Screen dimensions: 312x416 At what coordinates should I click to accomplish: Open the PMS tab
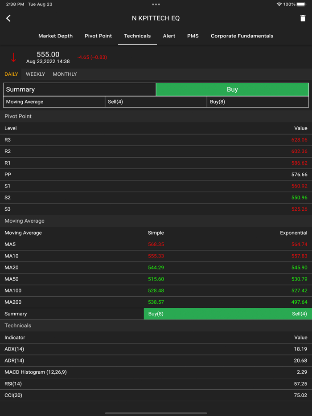tap(193, 36)
